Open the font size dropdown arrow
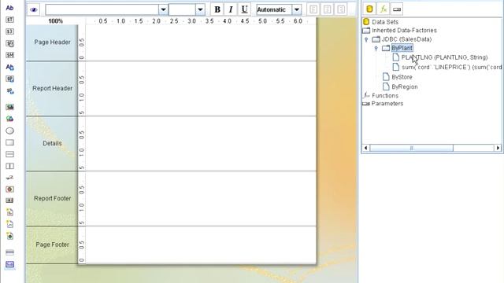504x283 pixels. coord(200,9)
